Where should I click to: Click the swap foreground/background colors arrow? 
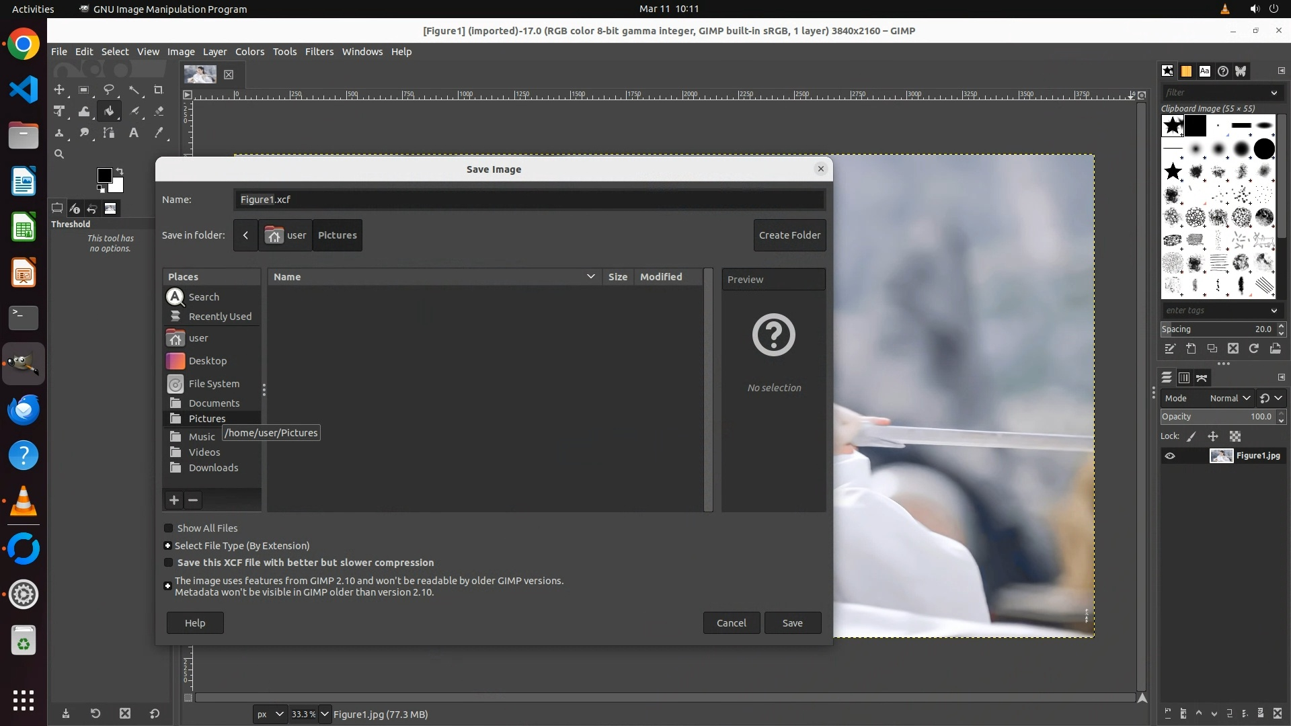(120, 171)
